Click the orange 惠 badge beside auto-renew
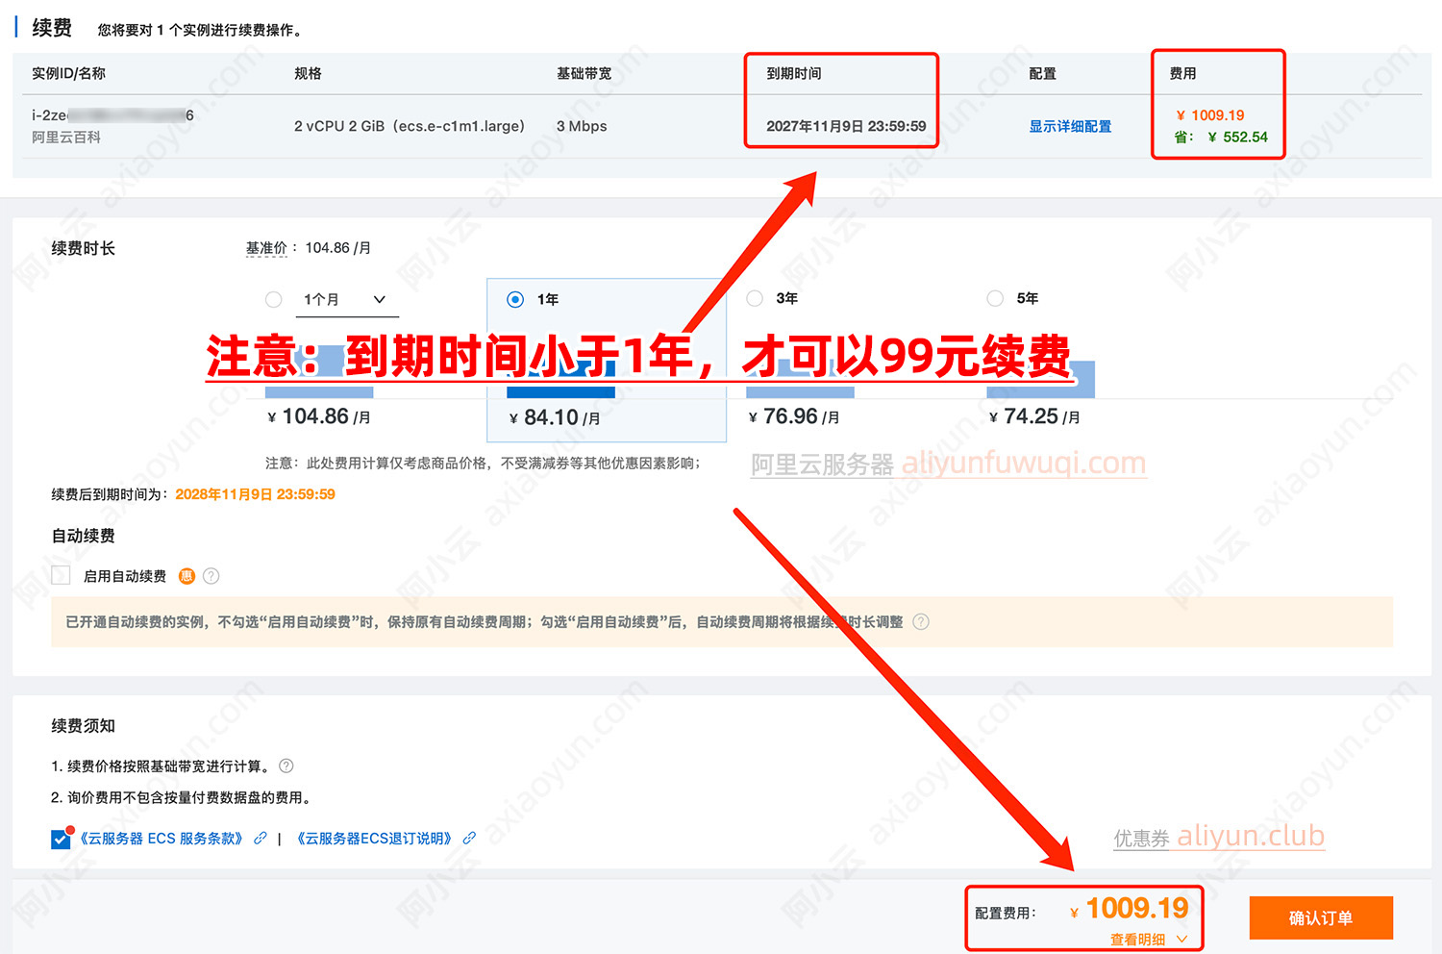Viewport: 1442px width, 954px height. (186, 576)
